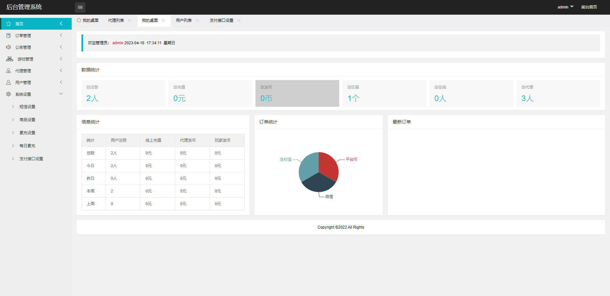Image resolution: width=610 pixels, height=296 pixels.
Task: Click the 后台管理系统 title logo
Action: (24, 7)
